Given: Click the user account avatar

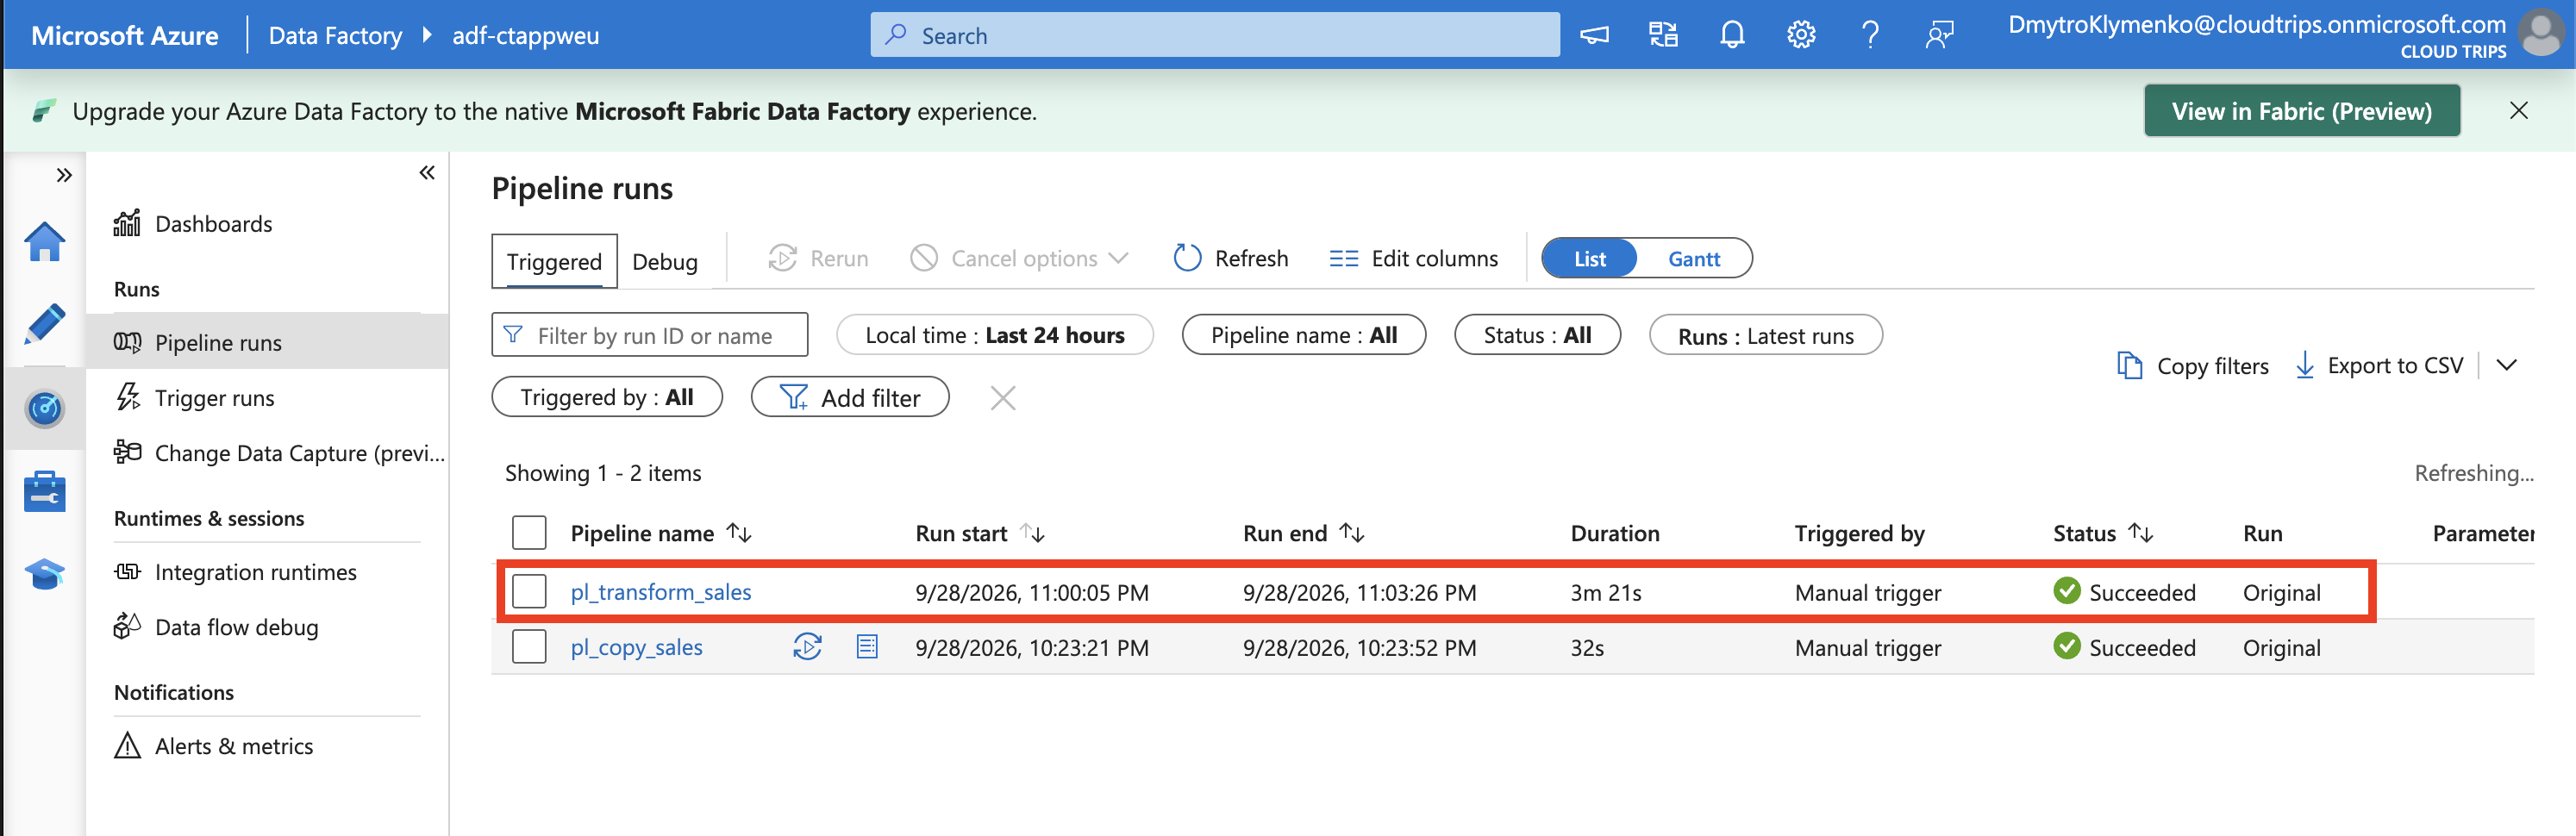Looking at the screenshot, I should [2541, 33].
